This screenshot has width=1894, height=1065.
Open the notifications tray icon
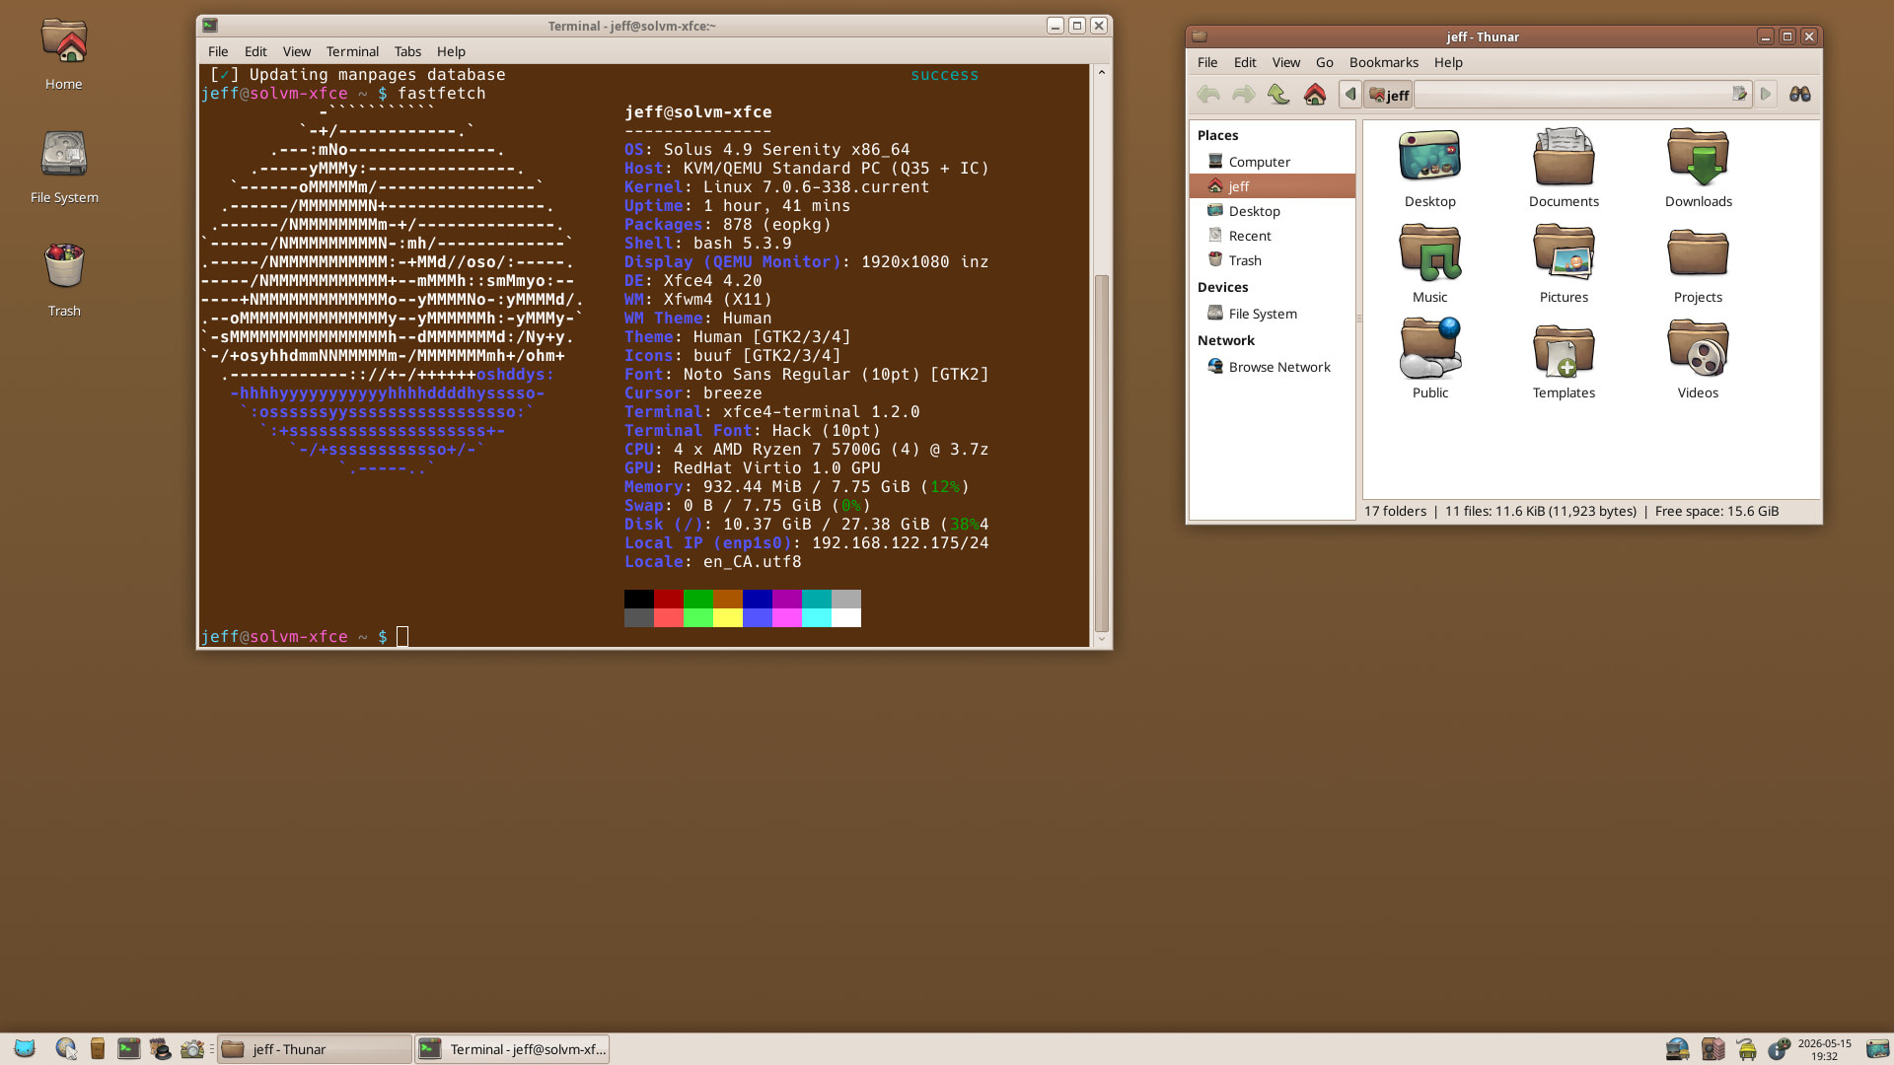click(x=1780, y=1049)
